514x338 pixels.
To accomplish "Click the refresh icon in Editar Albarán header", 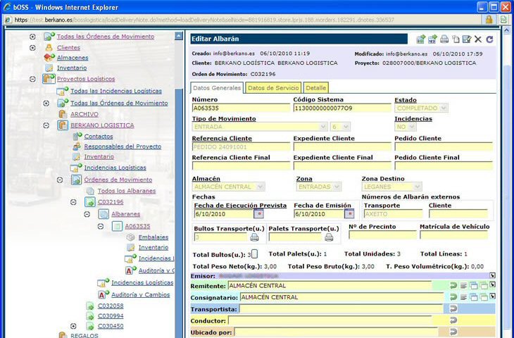I will pos(489,39).
